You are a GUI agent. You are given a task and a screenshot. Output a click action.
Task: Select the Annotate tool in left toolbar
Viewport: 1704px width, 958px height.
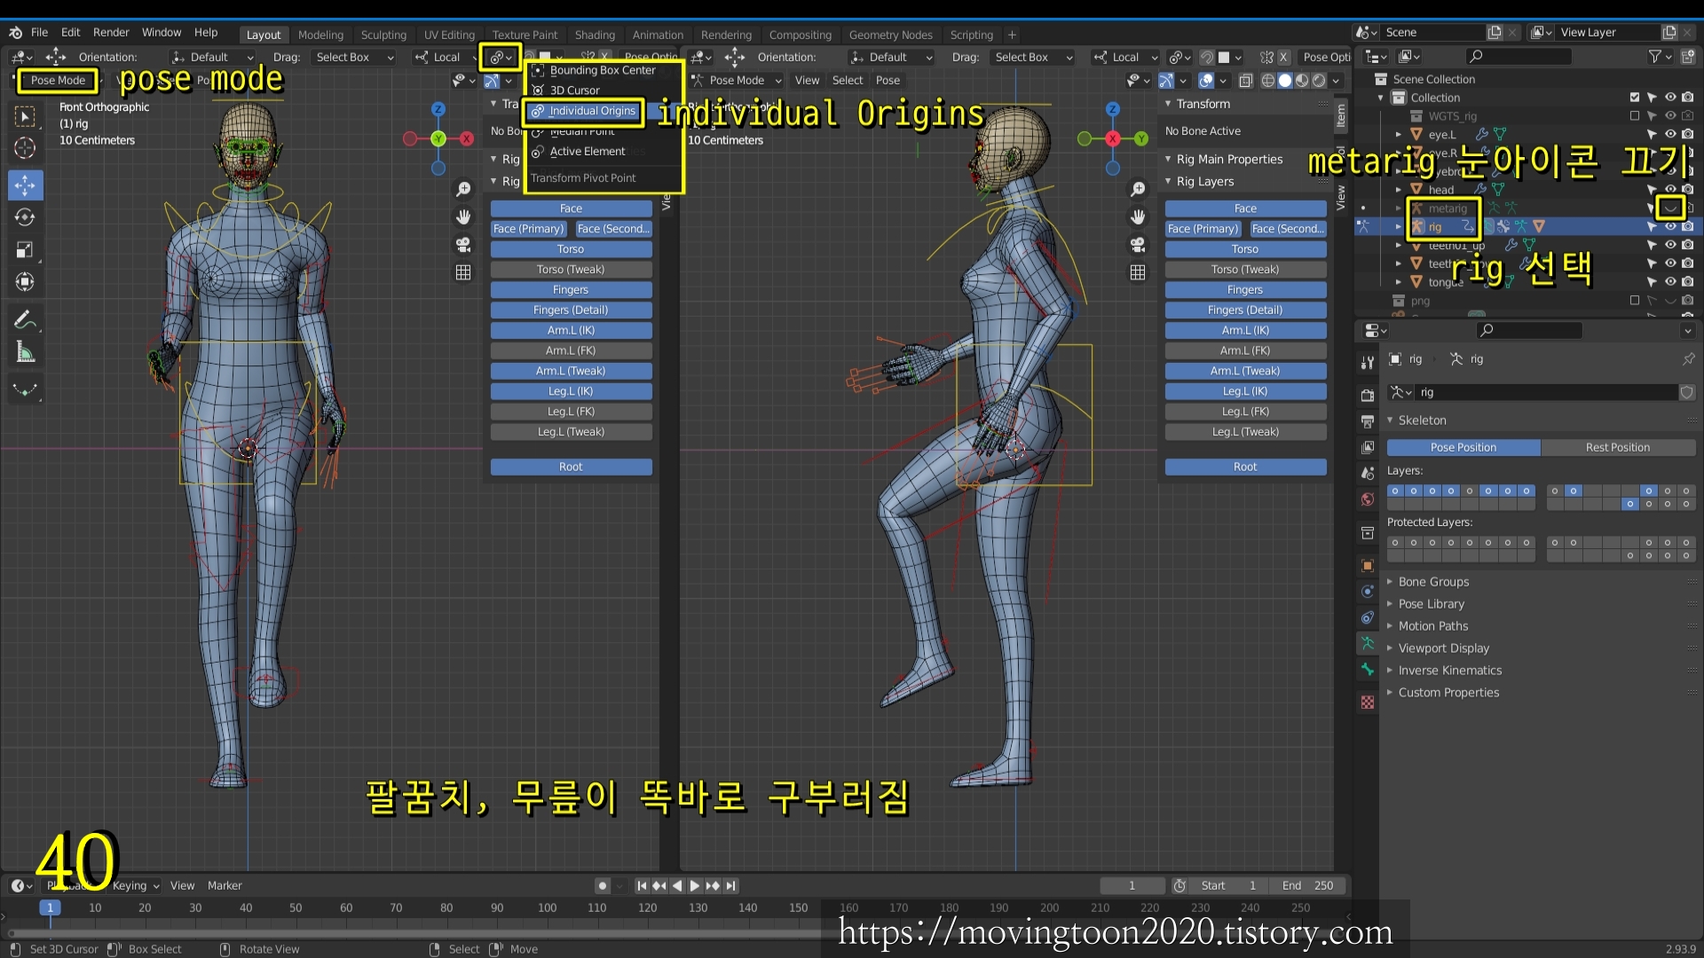pyautogui.click(x=25, y=319)
